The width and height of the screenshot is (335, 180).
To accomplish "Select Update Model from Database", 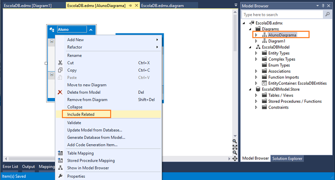I will pos(108,130).
